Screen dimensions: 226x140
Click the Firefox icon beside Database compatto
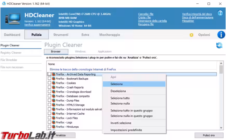(x=54, y=96)
